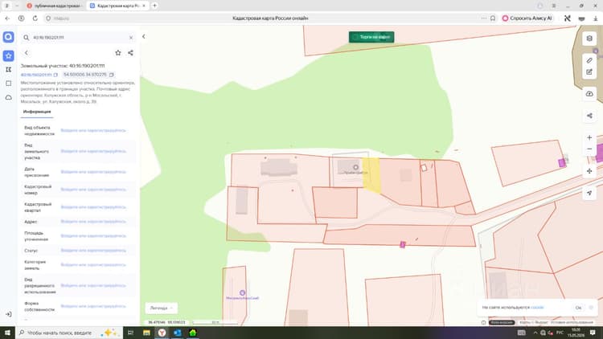Select the area selection square sidebar icon
This screenshot has width=603, height=339.
click(9, 84)
